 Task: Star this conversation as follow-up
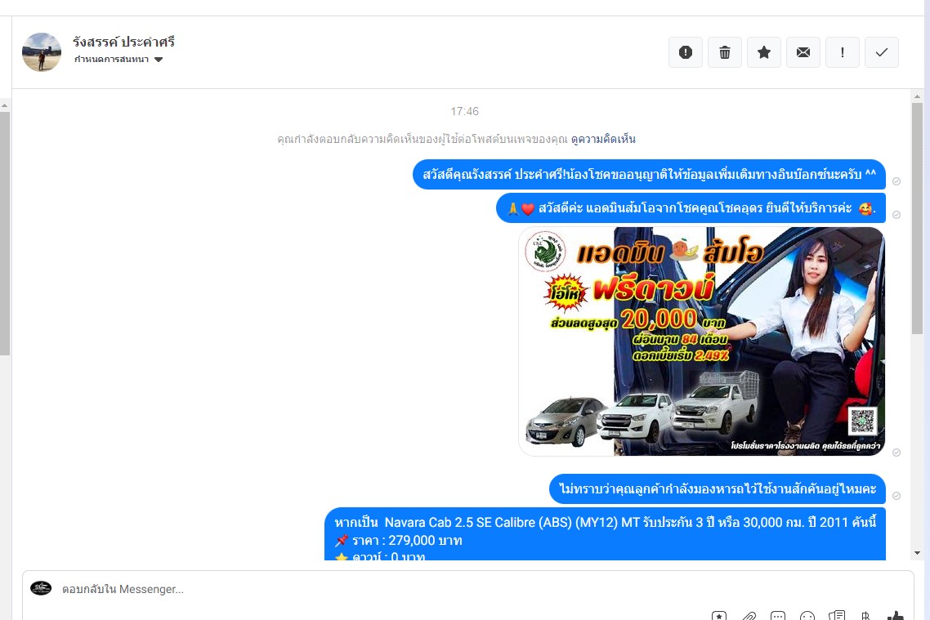point(764,52)
